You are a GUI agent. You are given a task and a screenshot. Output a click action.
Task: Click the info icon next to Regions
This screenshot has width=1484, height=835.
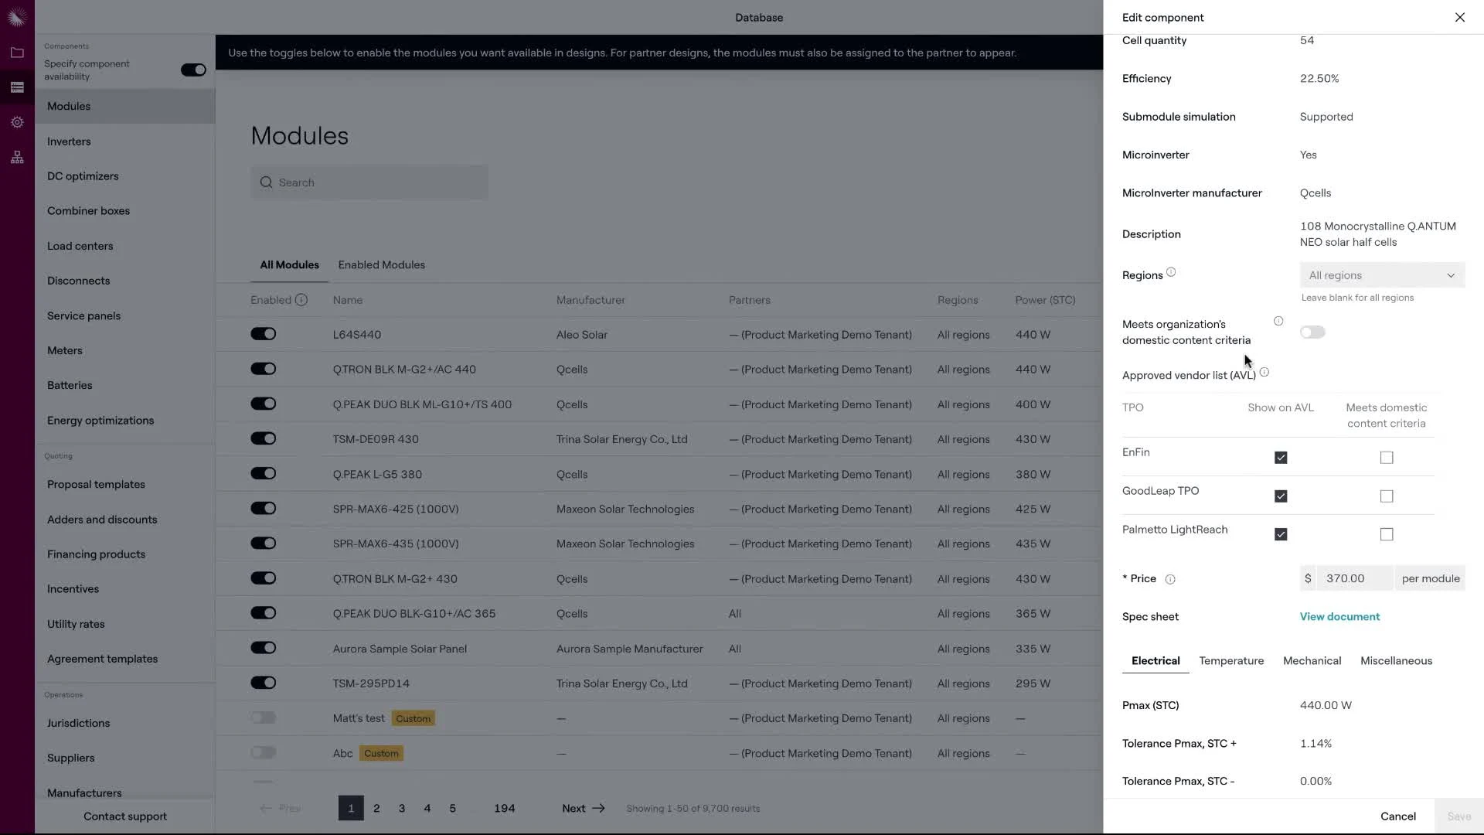click(x=1171, y=272)
